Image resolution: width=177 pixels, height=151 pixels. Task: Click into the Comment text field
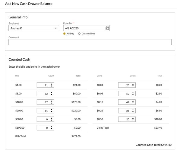coord(90,42)
